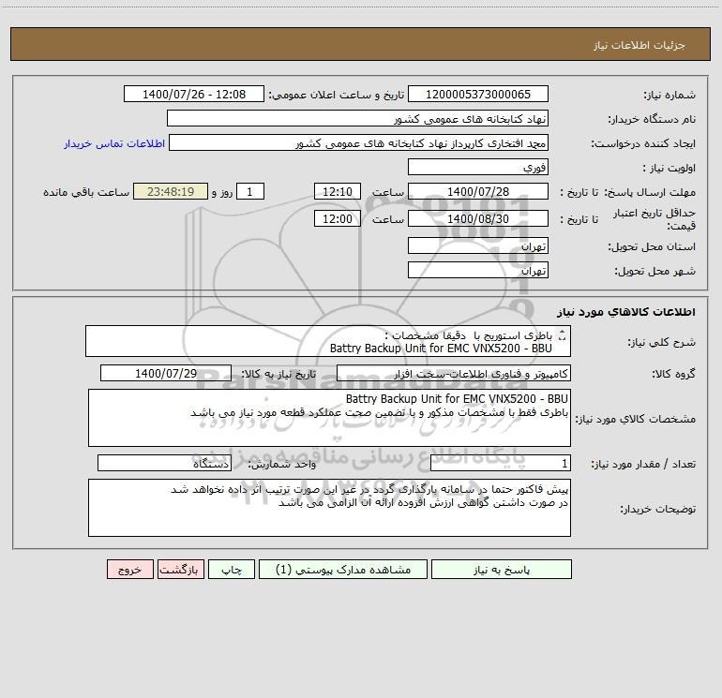Click the text ساعت باقی مانده

tap(86, 192)
